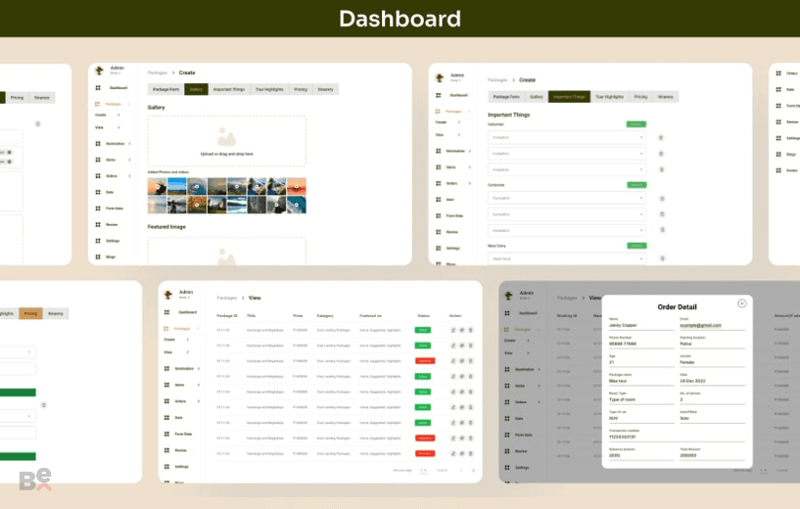Edit the first package using the pencil icon

[452, 330]
